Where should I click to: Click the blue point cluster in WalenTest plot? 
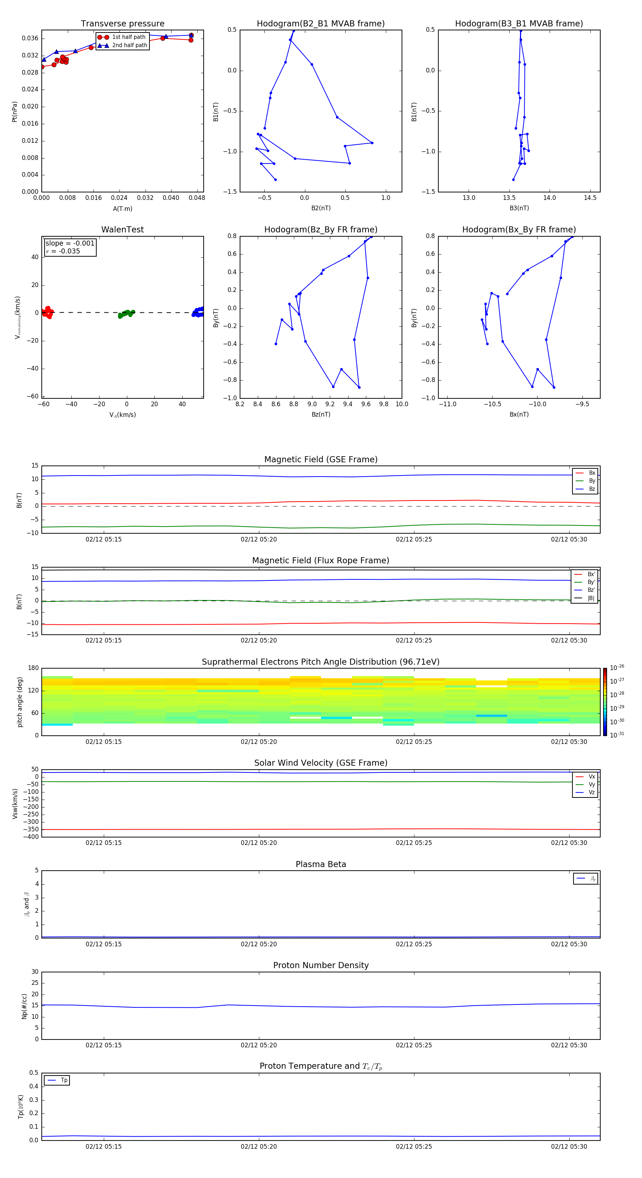pyautogui.click(x=198, y=312)
